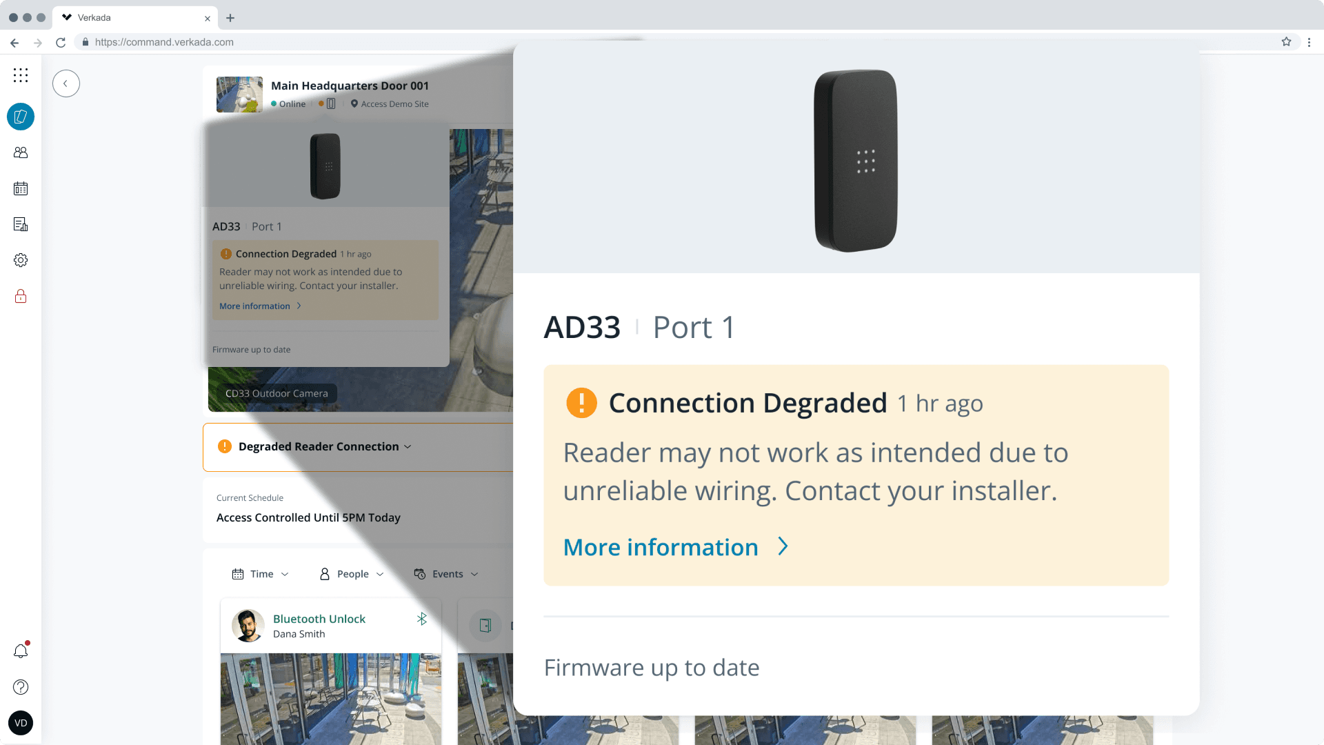Image resolution: width=1324 pixels, height=745 pixels.
Task: Open the calendar/devices icon in sidebar
Action: coord(21,188)
